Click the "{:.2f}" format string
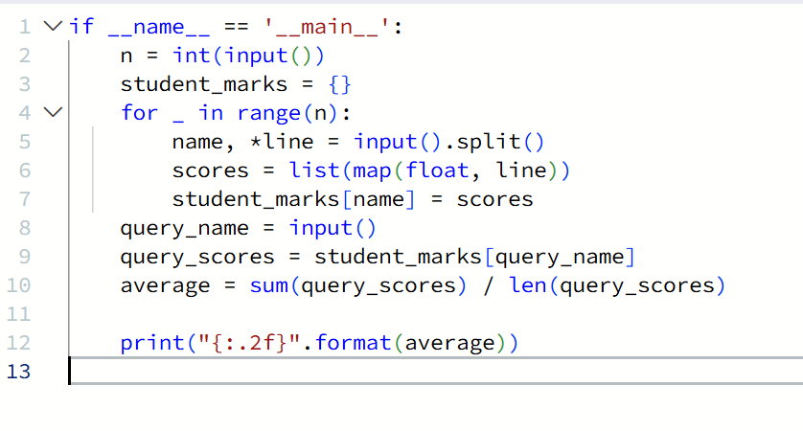Screen dimensions: 803x431 [249, 343]
